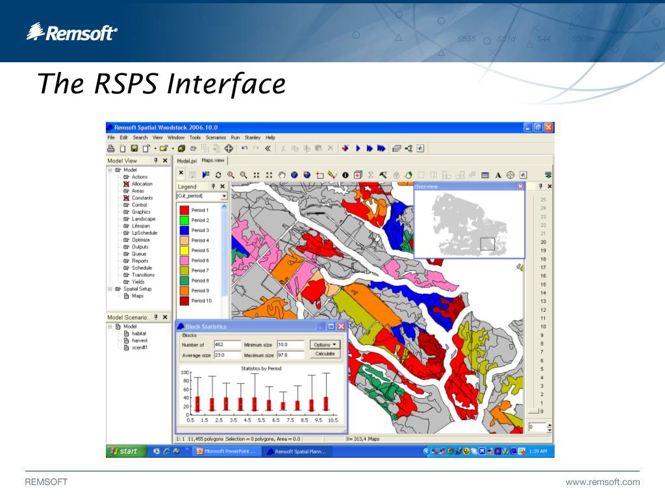Select the Maps item under Spatial Setup
Screen dimensions: 665x498
[138, 296]
